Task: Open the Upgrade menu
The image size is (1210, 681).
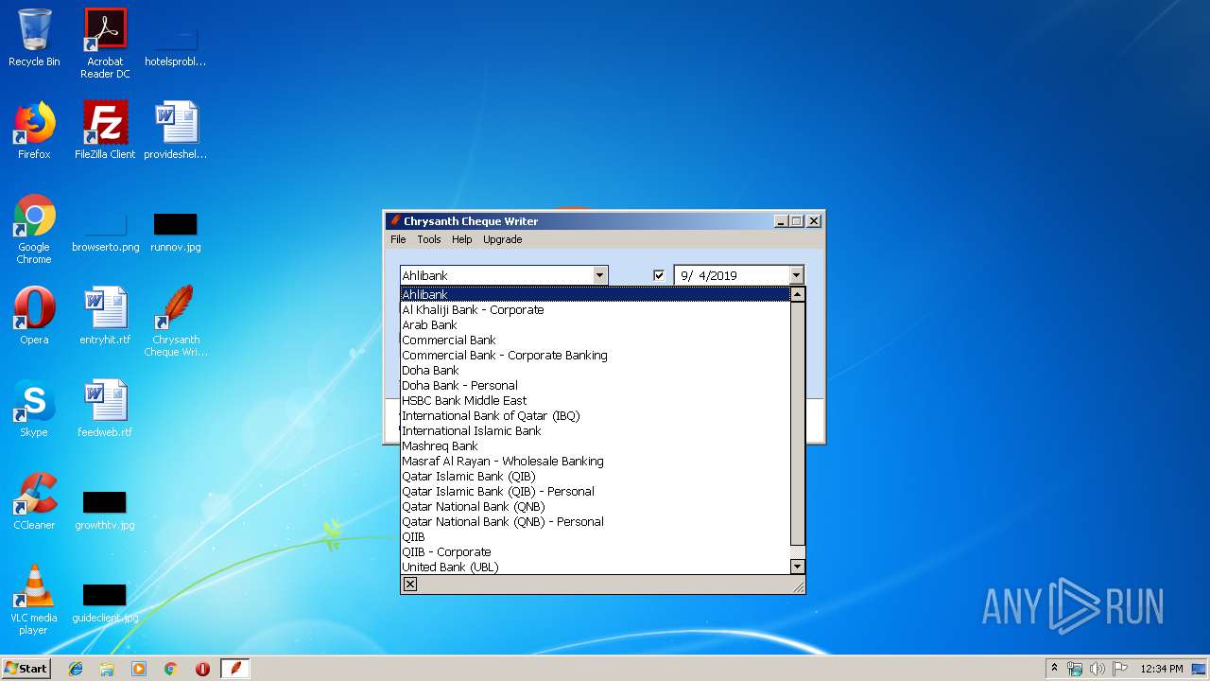Action: point(502,239)
